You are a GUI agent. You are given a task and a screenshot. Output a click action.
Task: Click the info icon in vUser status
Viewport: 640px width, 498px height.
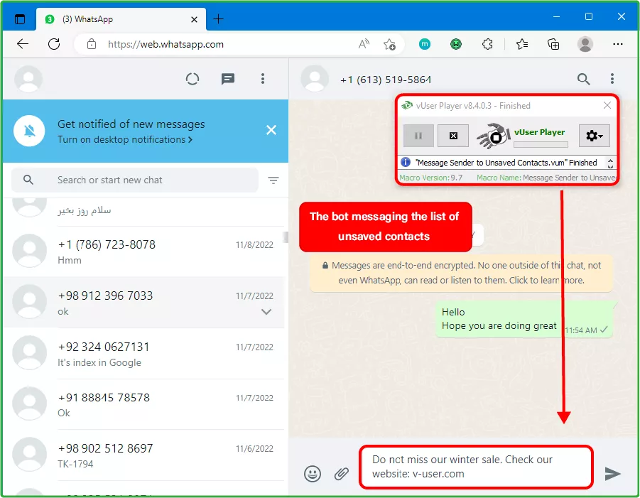click(406, 162)
